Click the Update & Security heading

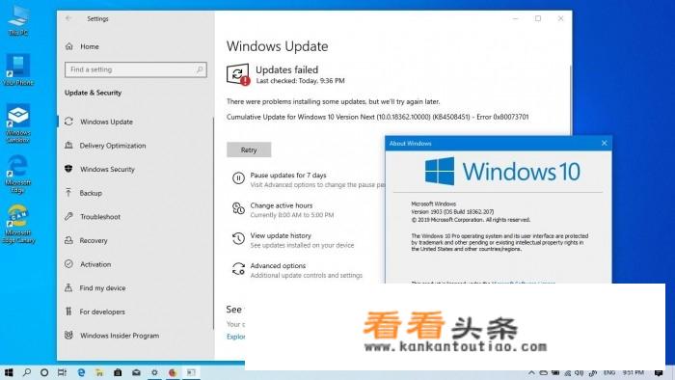(x=93, y=93)
